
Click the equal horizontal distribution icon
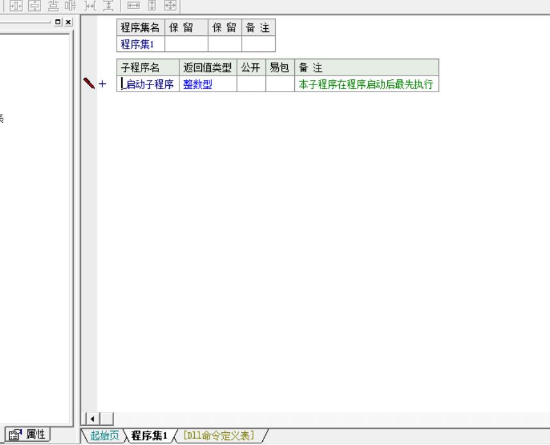[x=71, y=5]
